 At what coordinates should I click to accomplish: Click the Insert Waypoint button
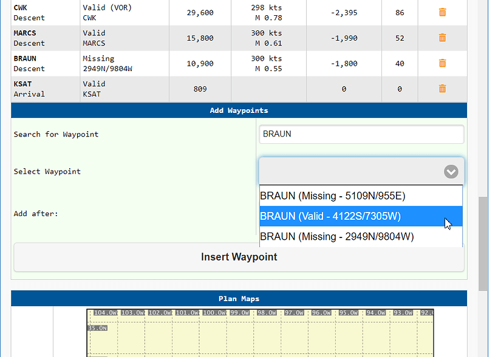point(239,257)
